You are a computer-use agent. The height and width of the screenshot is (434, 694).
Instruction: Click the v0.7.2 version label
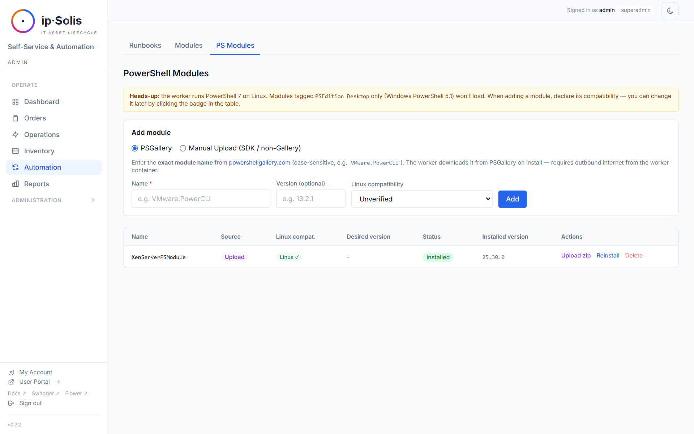[14, 425]
